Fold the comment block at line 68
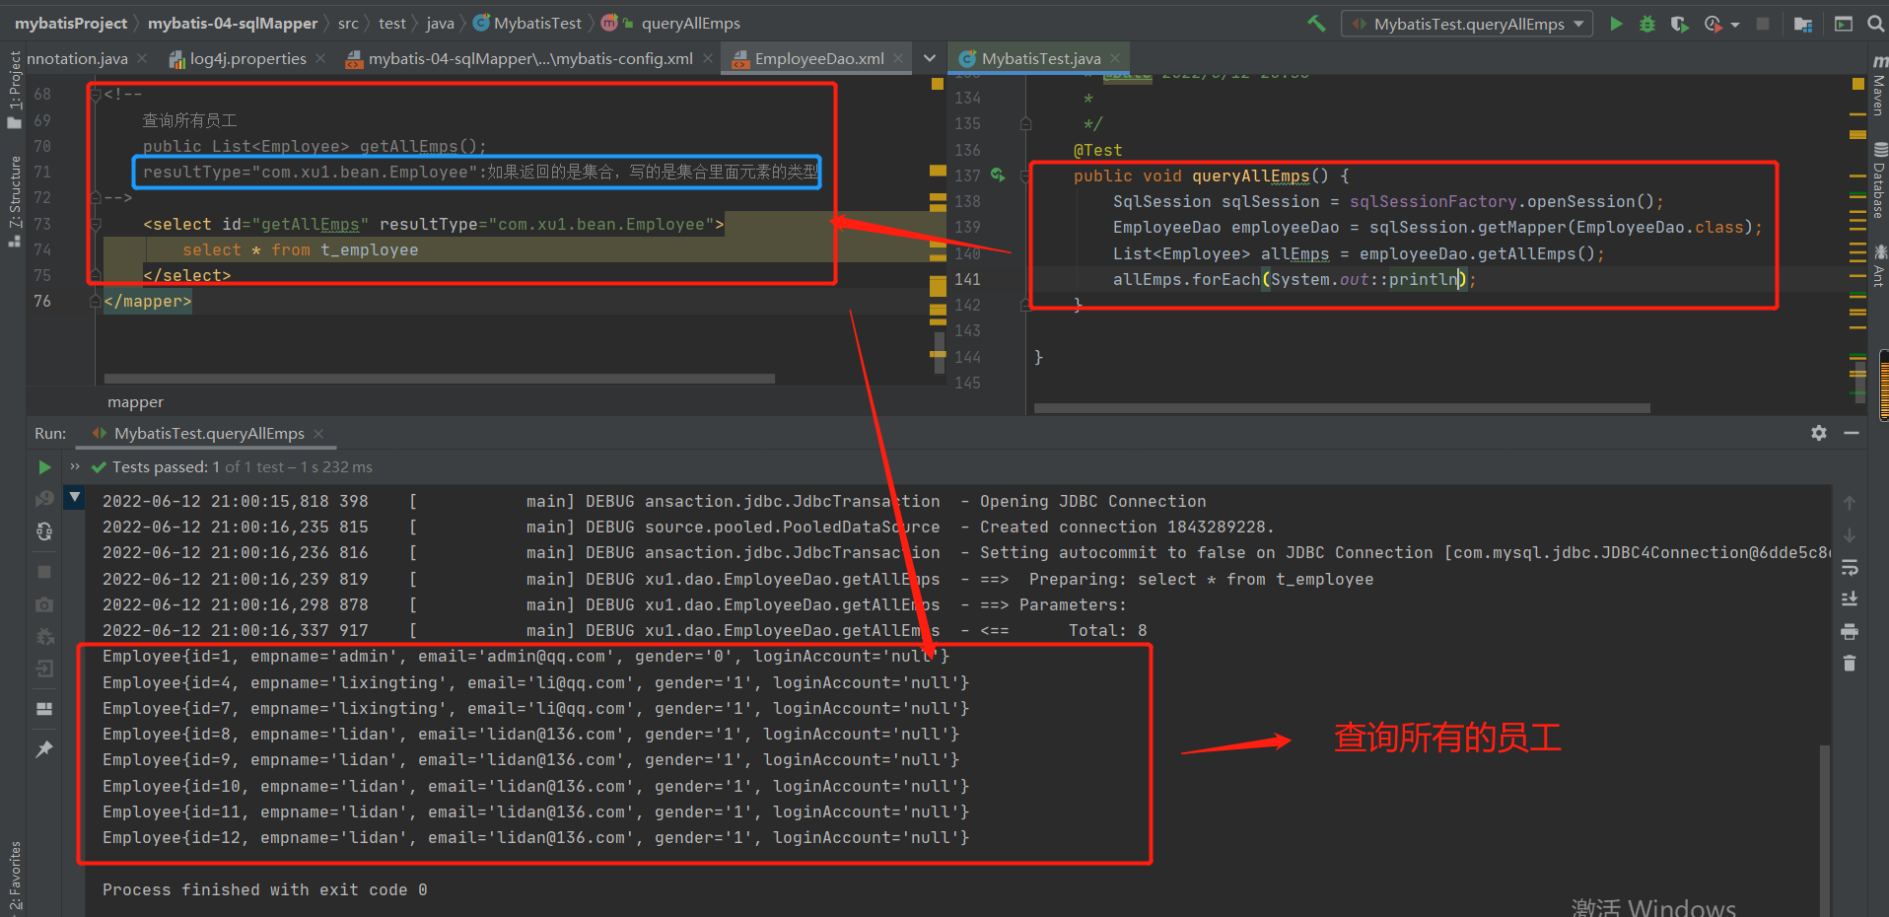 [96, 95]
